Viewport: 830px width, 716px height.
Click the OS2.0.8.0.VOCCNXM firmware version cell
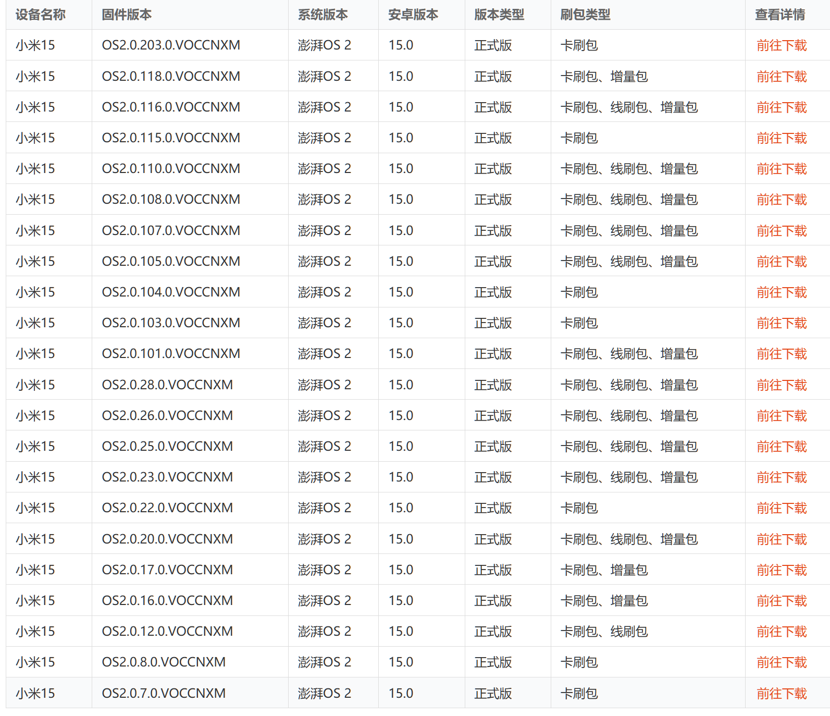click(164, 662)
